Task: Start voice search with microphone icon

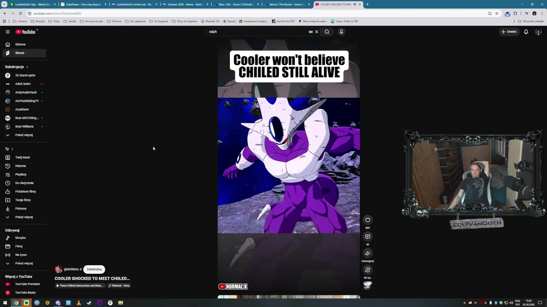Action: click(x=341, y=32)
